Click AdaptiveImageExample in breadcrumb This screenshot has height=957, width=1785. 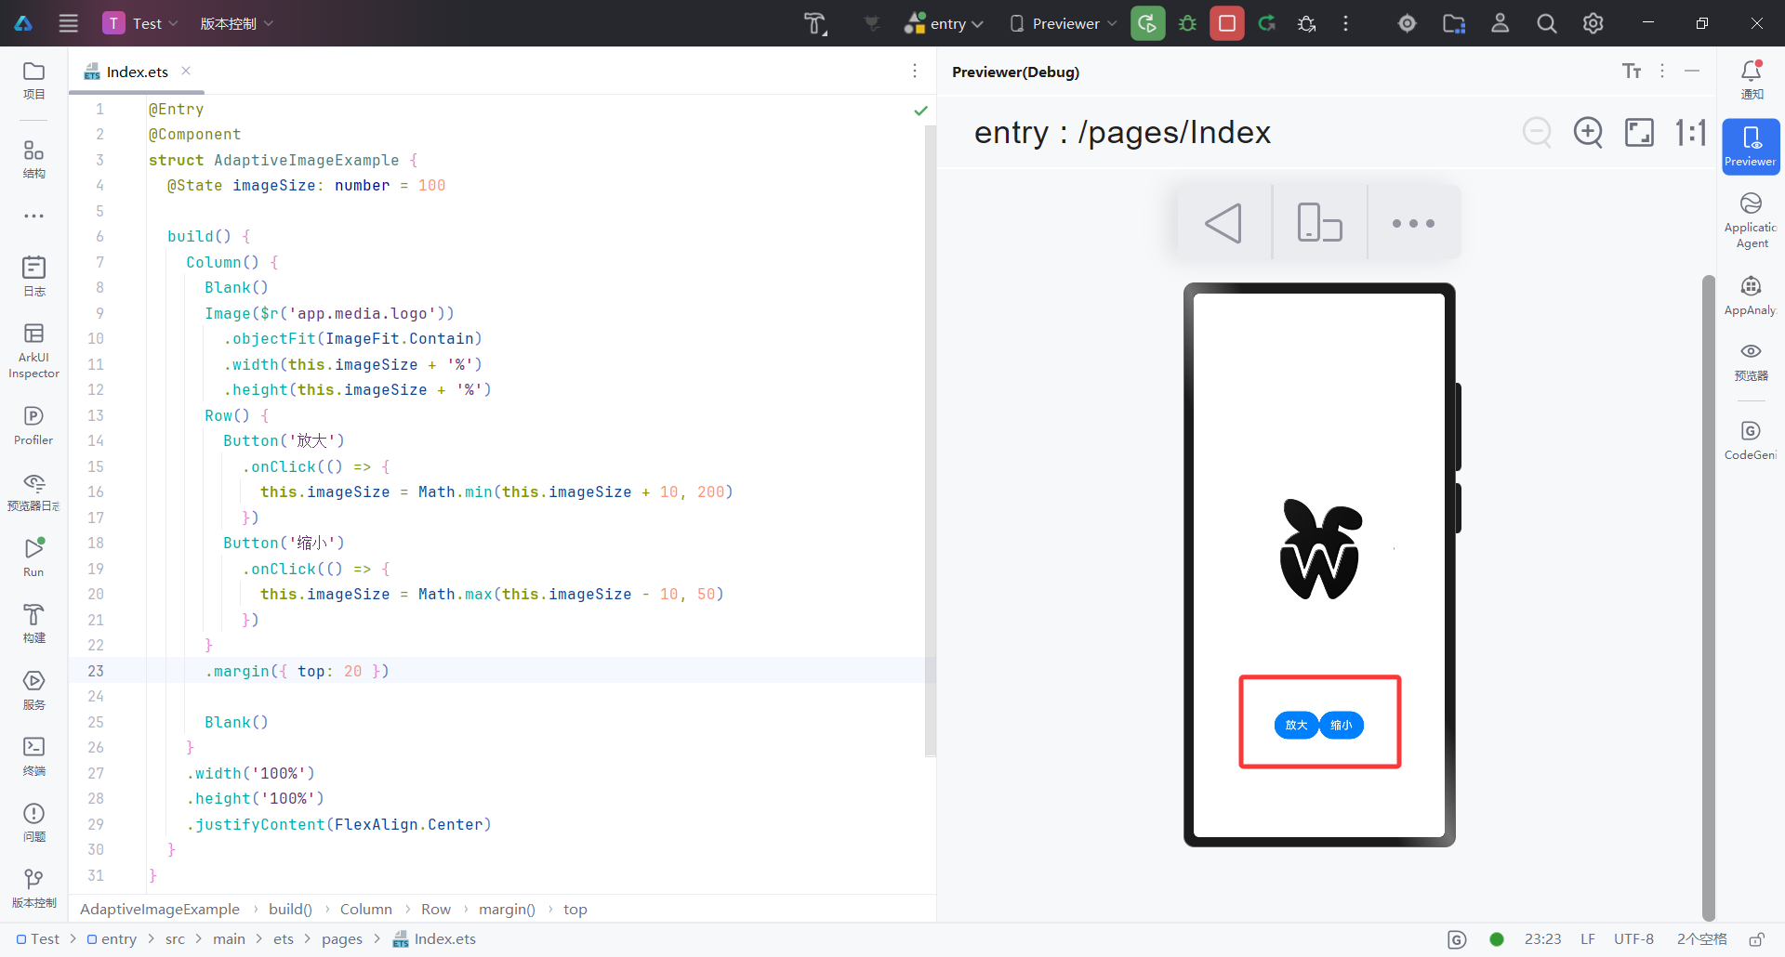tap(160, 910)
